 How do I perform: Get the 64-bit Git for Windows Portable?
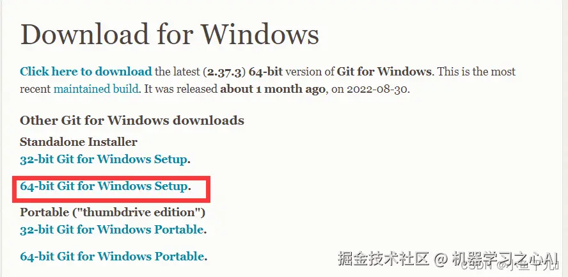click(112, 257)
